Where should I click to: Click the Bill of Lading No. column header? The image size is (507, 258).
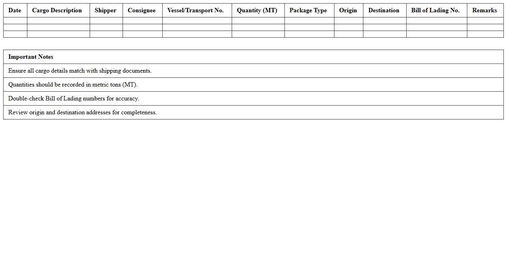pyautogui.click(x=436, y=10)
